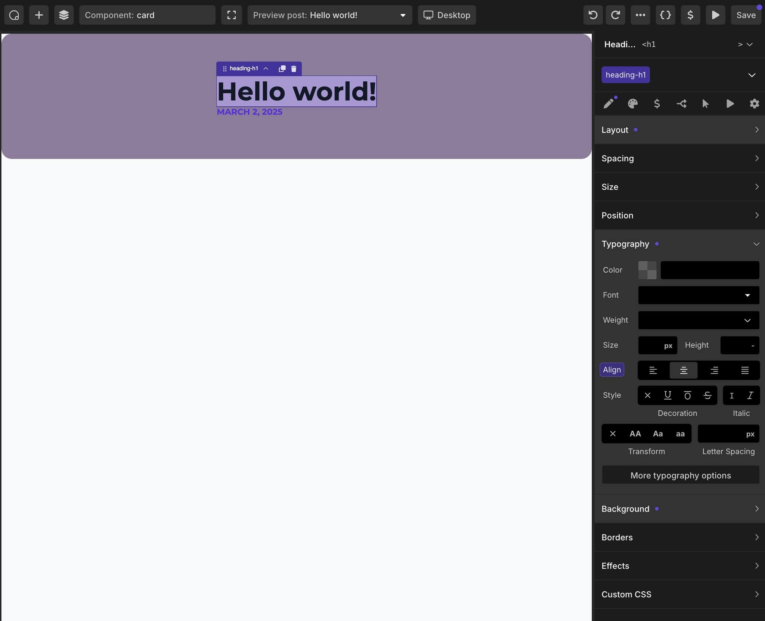Toggle uppercase AA text transform

635,433
